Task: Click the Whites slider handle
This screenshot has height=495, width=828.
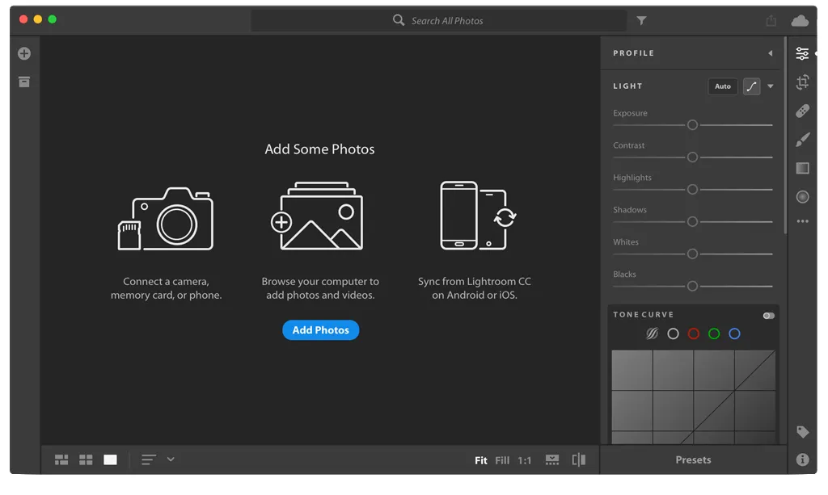Action: 692,254
